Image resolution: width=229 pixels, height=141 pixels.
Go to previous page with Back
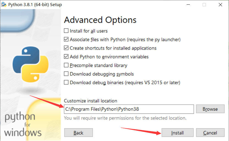tap(78, 133)
